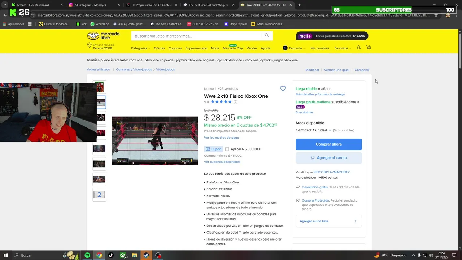The width and height of the screenshot is (462, 260).
Task: Open the notifications bell
Action: (358, 48)
